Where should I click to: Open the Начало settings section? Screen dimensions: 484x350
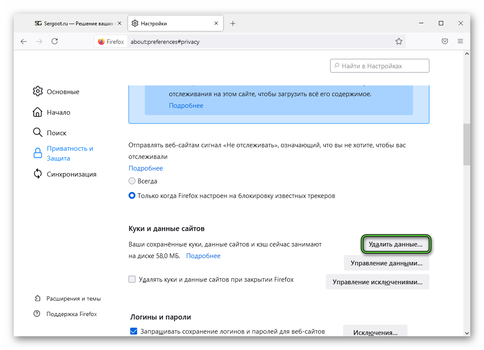(x=52, y=112)
